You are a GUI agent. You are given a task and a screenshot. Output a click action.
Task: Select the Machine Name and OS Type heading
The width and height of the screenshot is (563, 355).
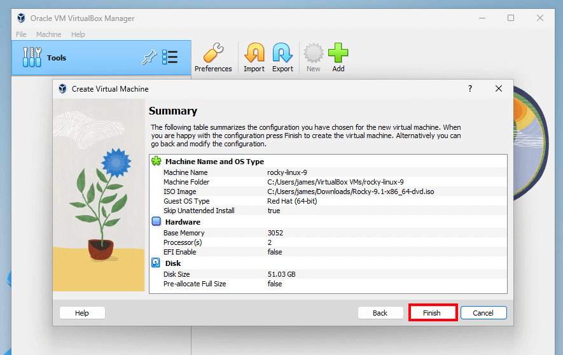point(215,162)
